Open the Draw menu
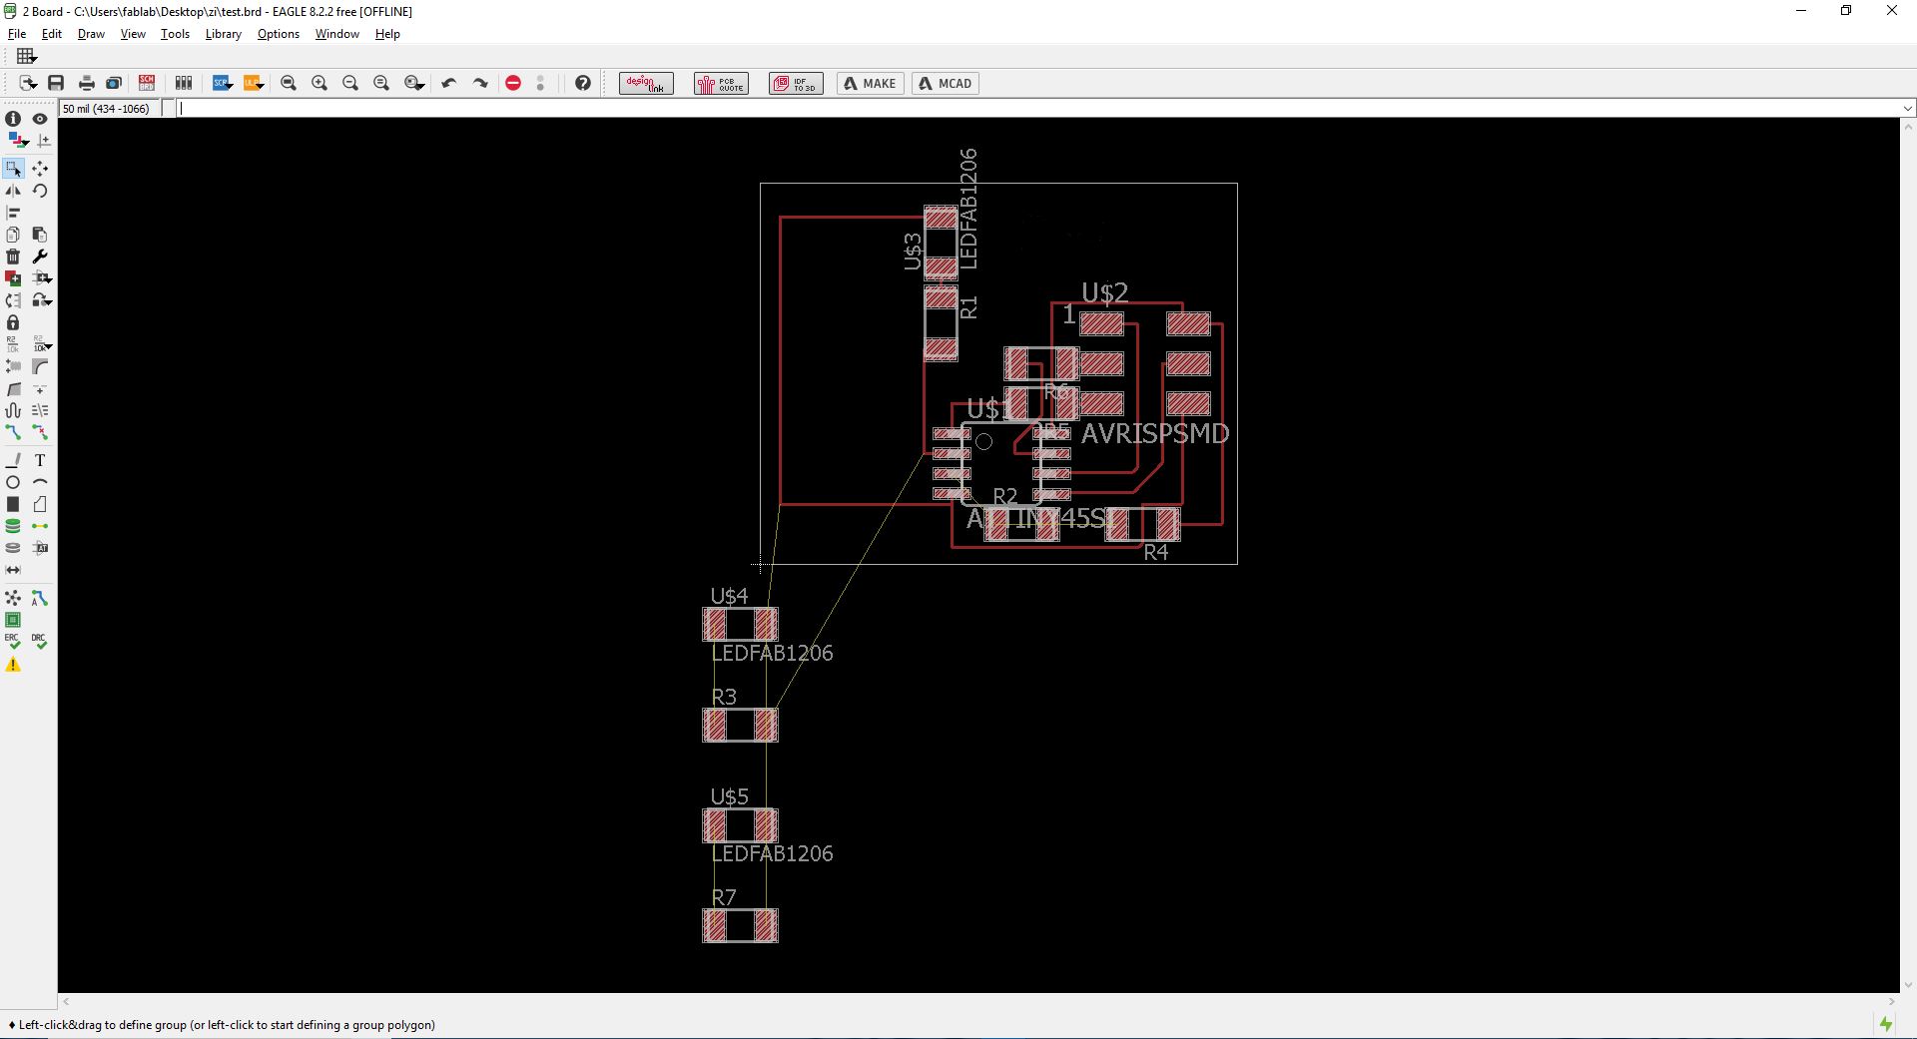The width and height of the screenshot is (1917, 1039). pyautogui.click(x=91, y=34)
